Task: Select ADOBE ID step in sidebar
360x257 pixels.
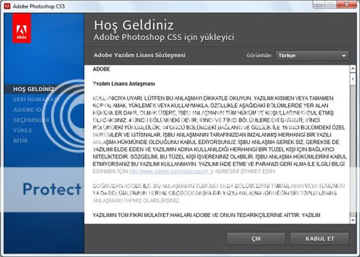Action: pos(27,110)
